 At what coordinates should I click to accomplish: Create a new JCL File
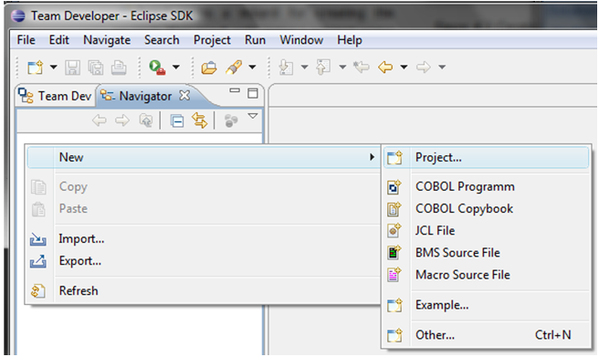point(487,231)
